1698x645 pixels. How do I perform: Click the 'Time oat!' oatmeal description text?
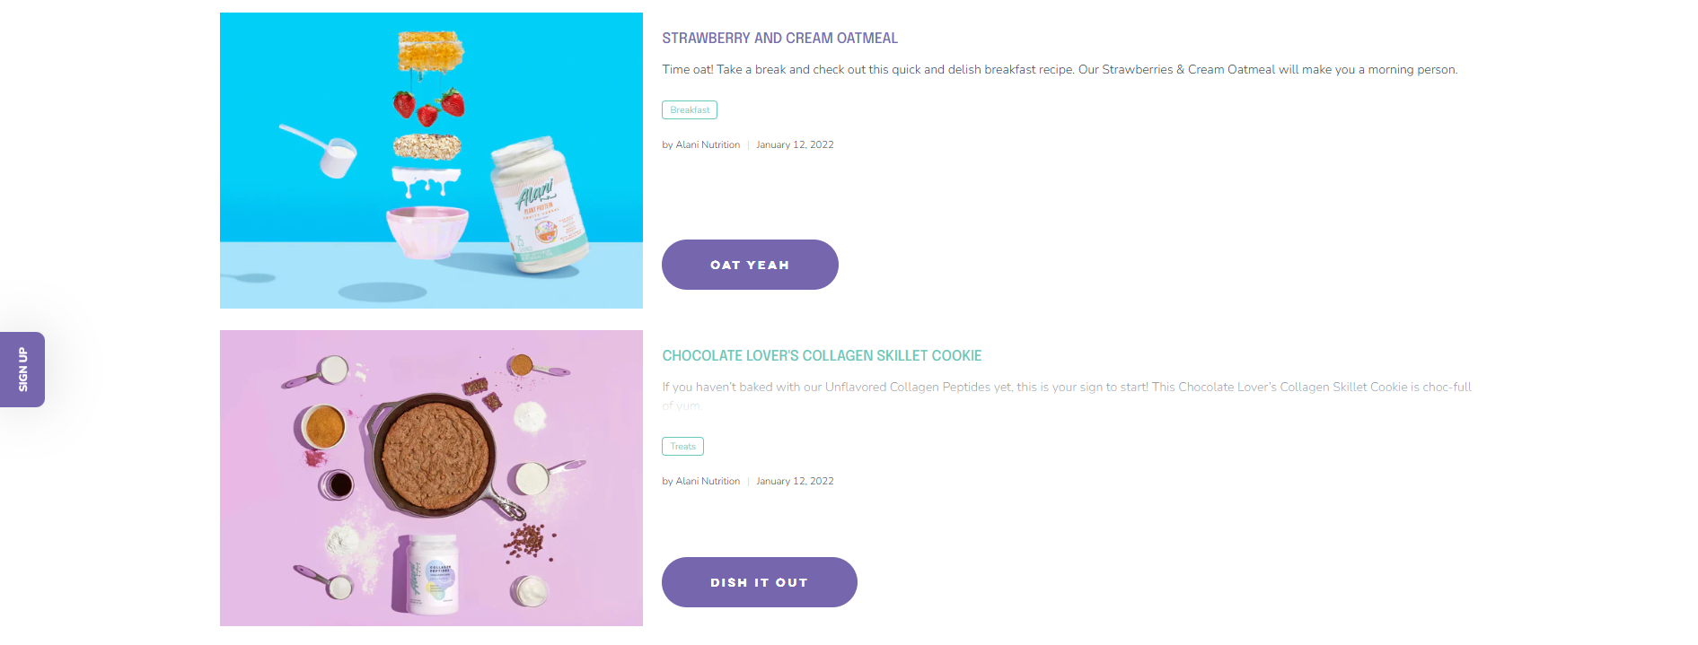[x=1060, y=69]
